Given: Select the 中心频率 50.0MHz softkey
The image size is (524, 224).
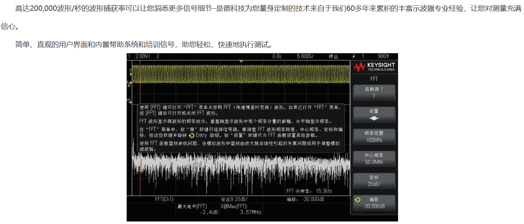Looking at the screenshot, I should 374,159.
